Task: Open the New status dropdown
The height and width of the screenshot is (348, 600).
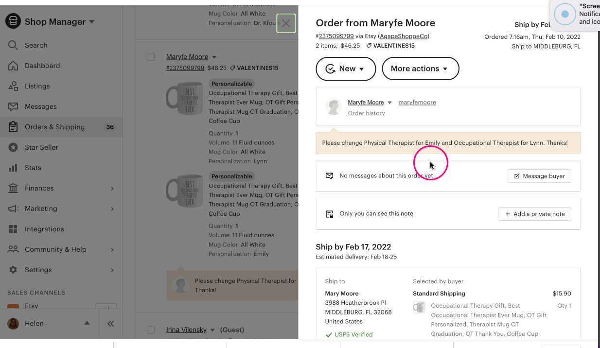Action: pos(346,69)
